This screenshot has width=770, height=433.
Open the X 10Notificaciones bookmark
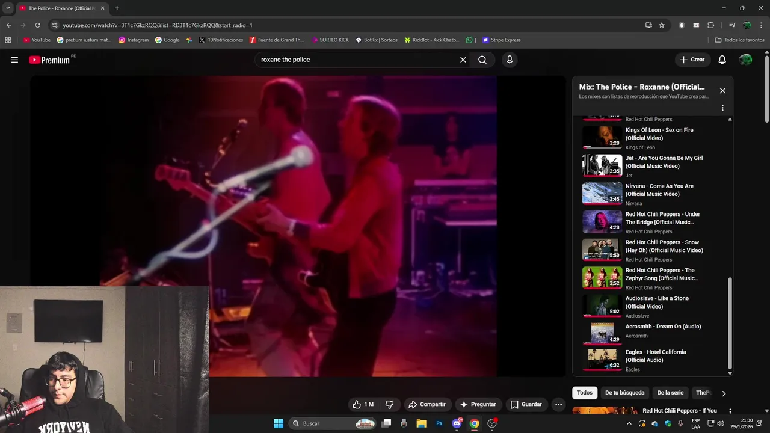pyautogui.click(x=221, y=40)
